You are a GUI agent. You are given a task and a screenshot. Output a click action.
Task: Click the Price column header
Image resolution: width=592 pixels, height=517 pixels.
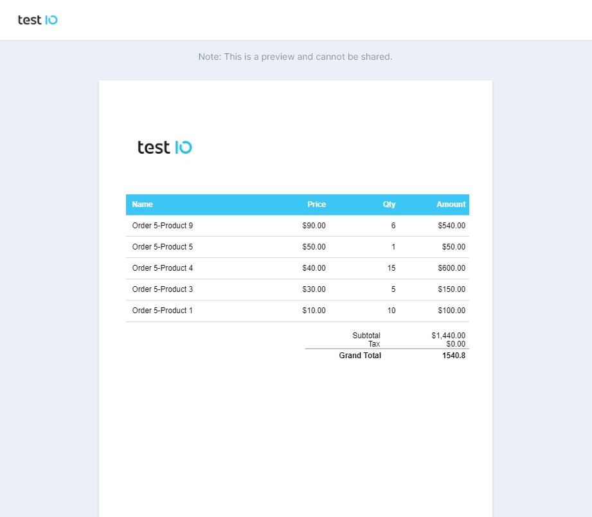coord(316,204)
